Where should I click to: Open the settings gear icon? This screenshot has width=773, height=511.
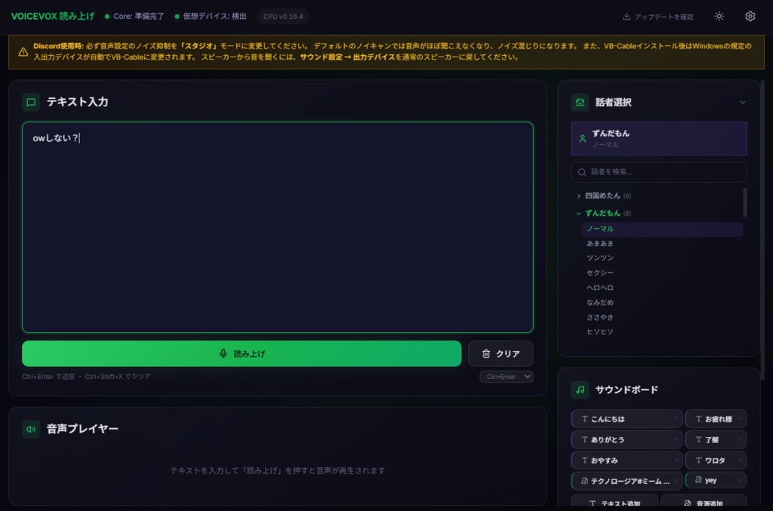pos(750,15)
